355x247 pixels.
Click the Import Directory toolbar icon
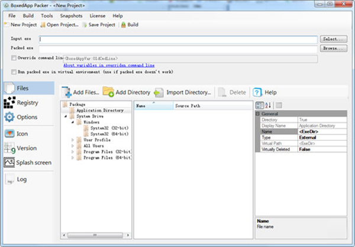pyautogui.click(x=159, y=92)
